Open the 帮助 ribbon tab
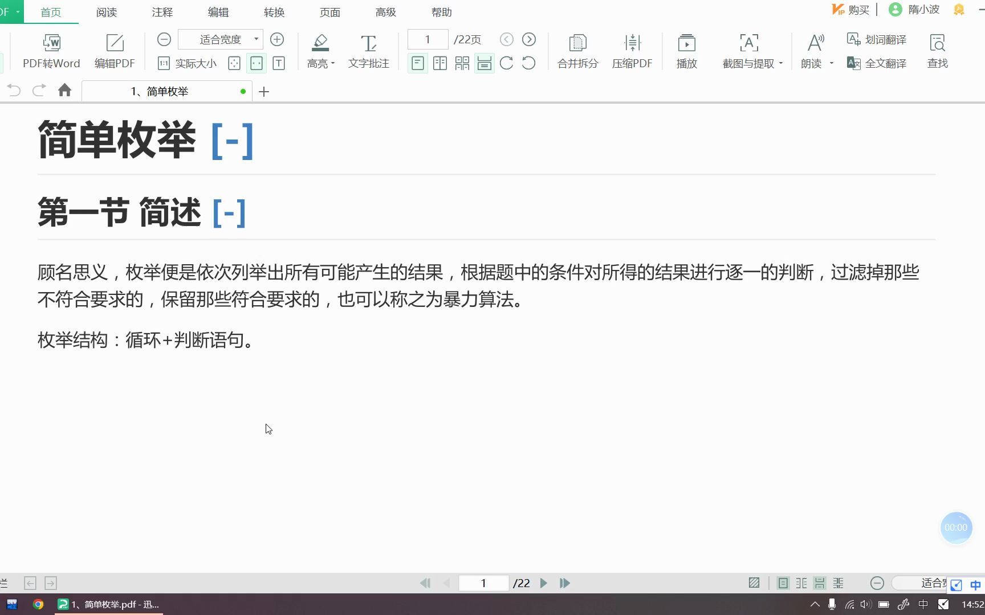 pyautogui.click(x=442, y=12)
